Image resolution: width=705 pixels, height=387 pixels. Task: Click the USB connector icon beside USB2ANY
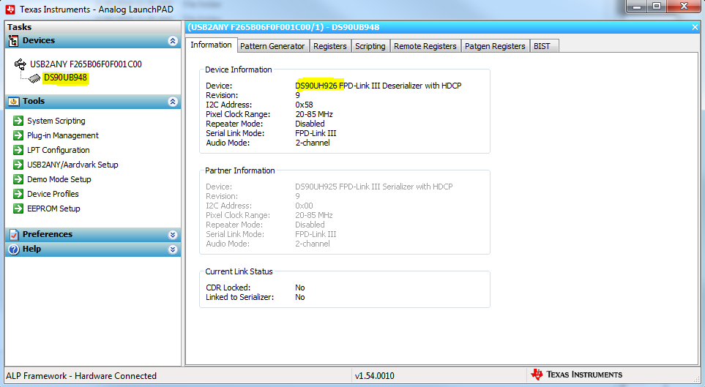tap(20, 64)
